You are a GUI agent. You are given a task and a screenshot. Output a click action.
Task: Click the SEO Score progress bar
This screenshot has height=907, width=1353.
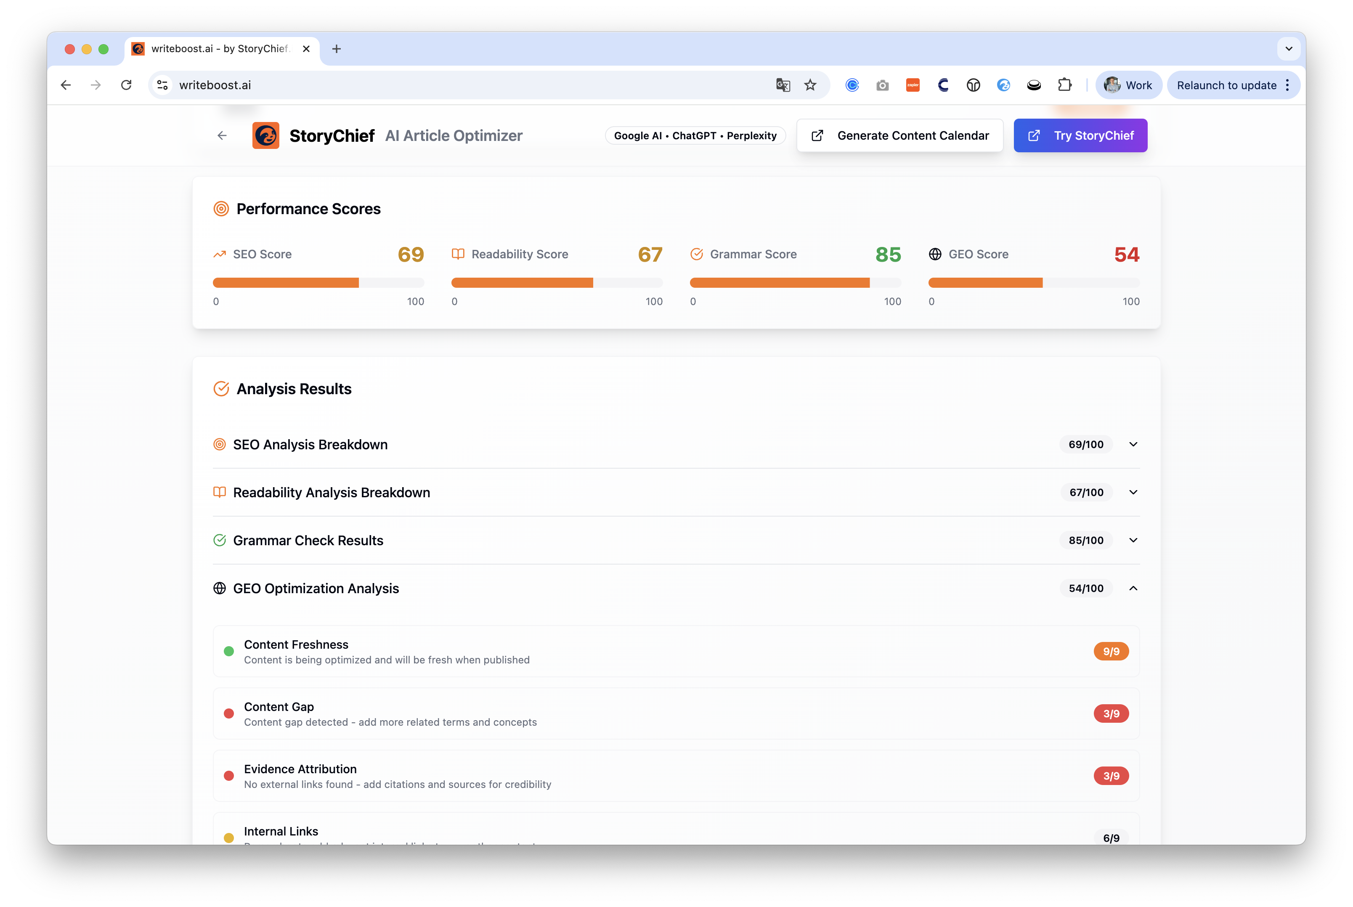coord(318,283)
